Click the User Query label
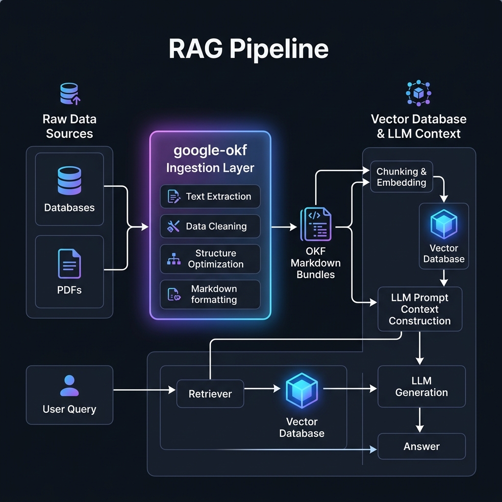This screenshot has width=502, height=502. click(x=70, y=409)
